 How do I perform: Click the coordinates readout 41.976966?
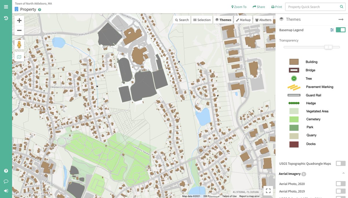pos(246,192)
